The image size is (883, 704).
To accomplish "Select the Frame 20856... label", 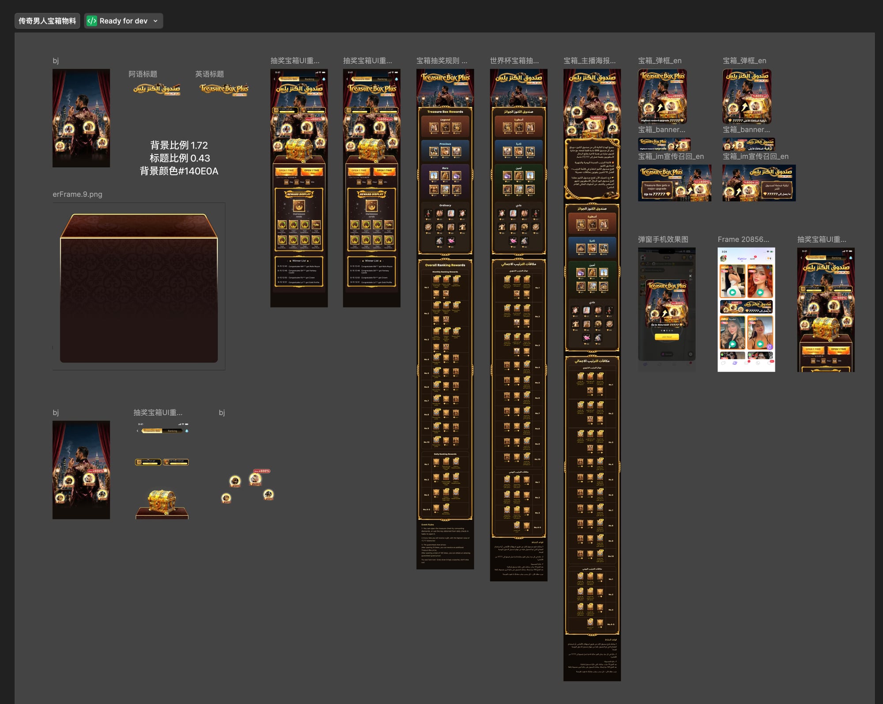I will pyautogui.click(x=743, y=239).
